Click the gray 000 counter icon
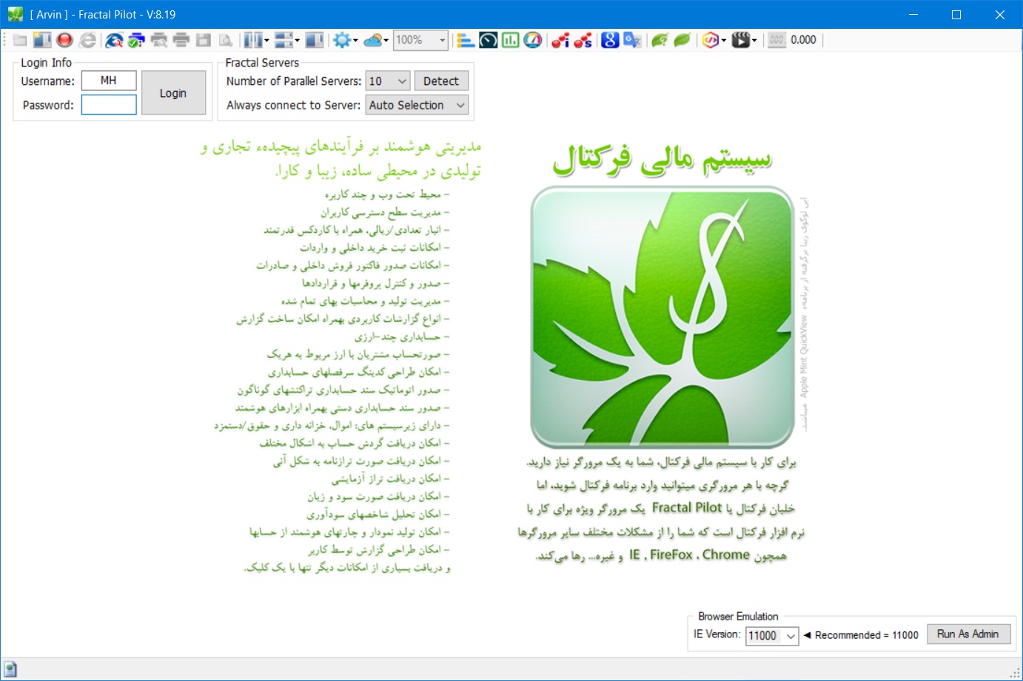Viewport: 1023px width, 681px height. 777,40
